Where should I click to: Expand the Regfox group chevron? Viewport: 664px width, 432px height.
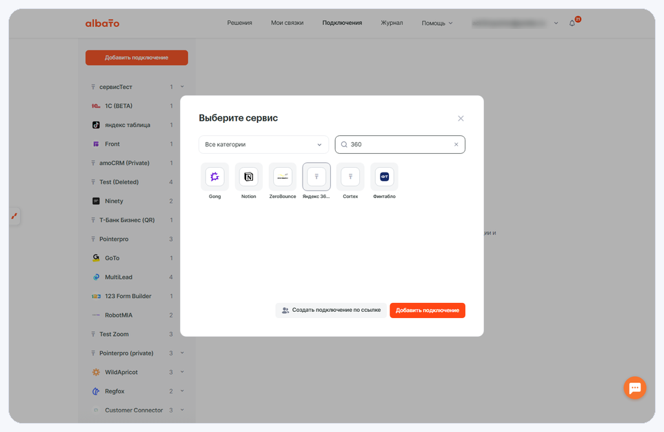pyautogui.click(x=182, y=391)
